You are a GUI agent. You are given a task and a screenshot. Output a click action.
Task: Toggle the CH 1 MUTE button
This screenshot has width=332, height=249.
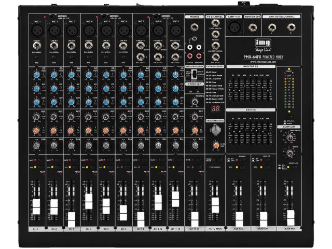pyautogui.click(x=40, y=160)
